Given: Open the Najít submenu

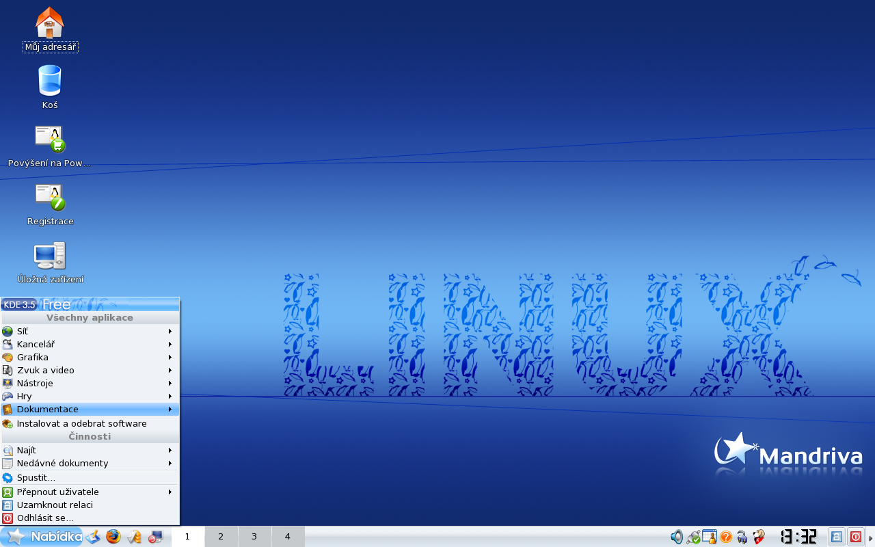Looking at the screenshot, I should click(90, 450).
